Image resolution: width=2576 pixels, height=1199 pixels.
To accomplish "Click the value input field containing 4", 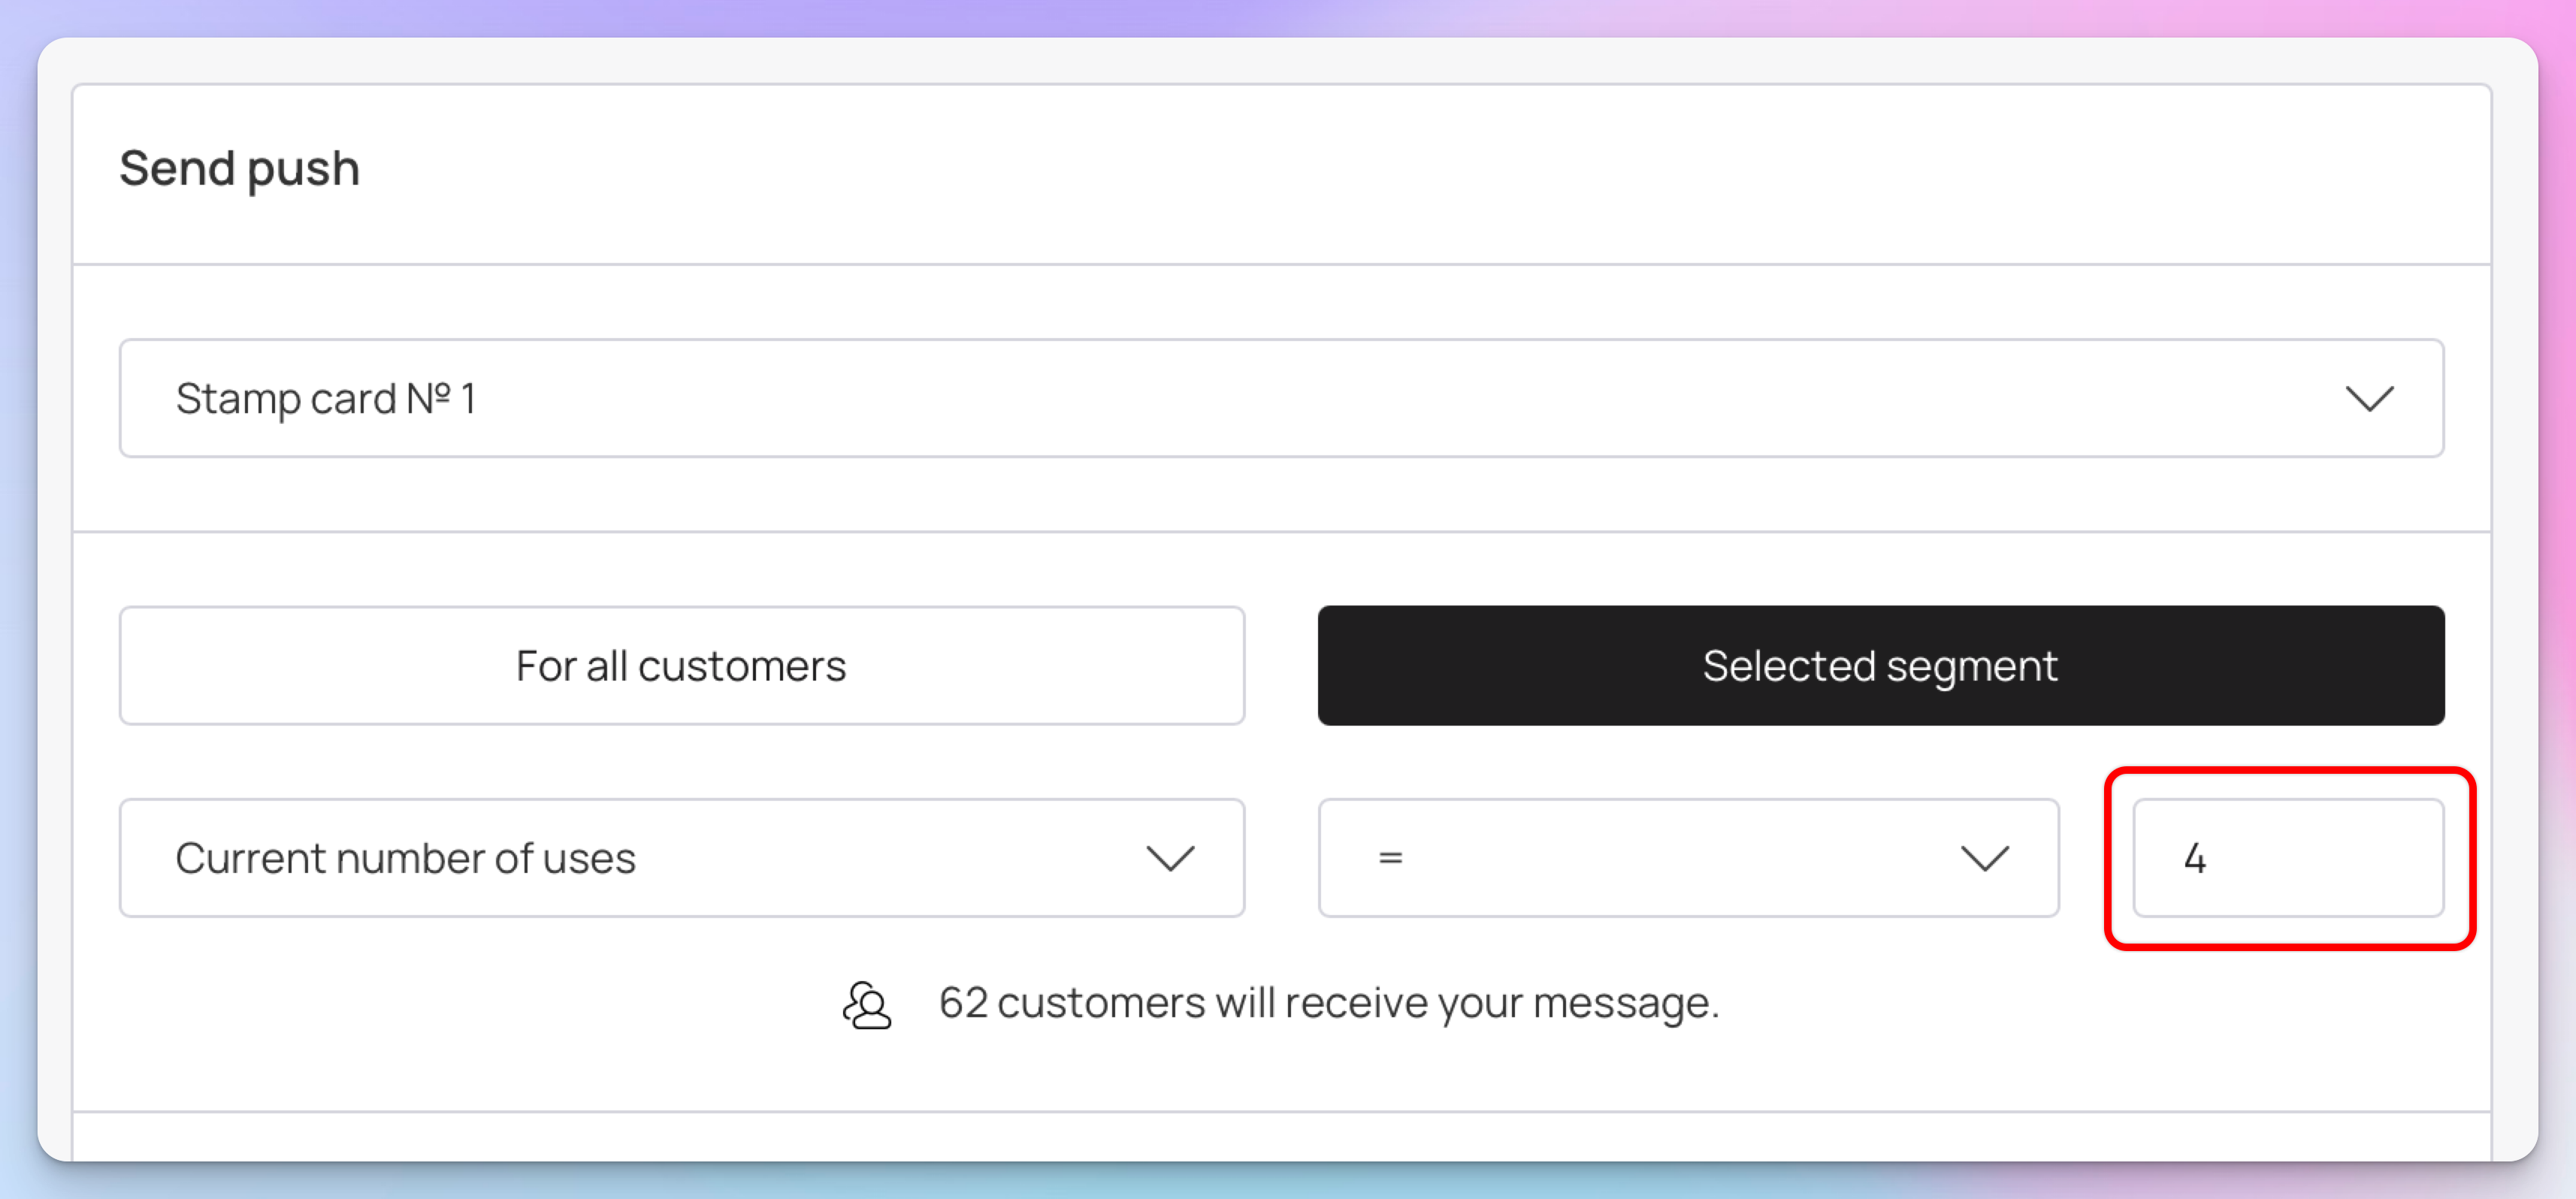I will [2288, 858].
